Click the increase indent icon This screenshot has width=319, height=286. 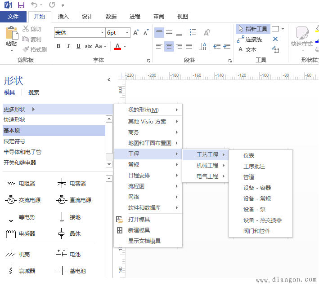pos(227,46)
